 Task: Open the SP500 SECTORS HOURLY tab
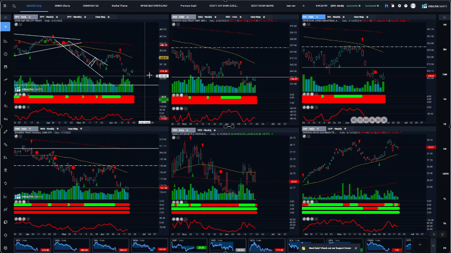tap(154, 6)
